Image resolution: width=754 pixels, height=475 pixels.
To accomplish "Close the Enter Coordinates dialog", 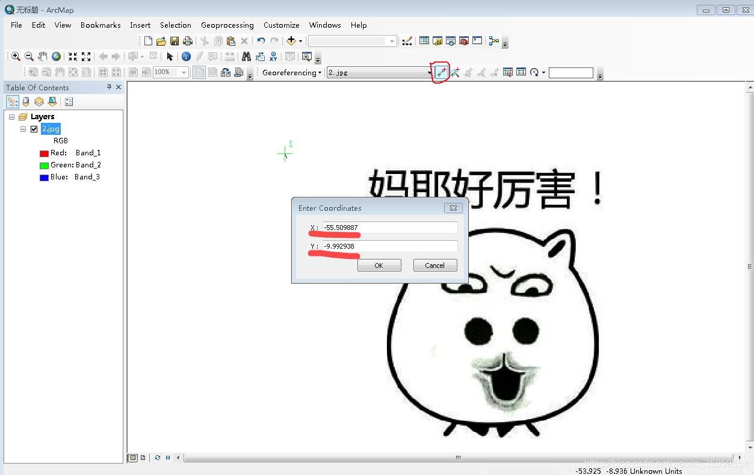I will point(453,208).
